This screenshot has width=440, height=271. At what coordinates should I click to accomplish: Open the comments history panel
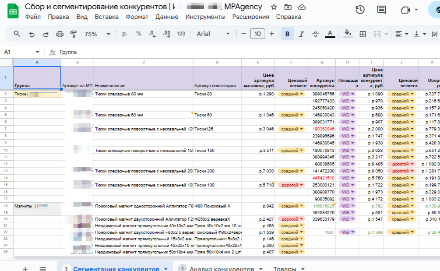coord(381,10)
